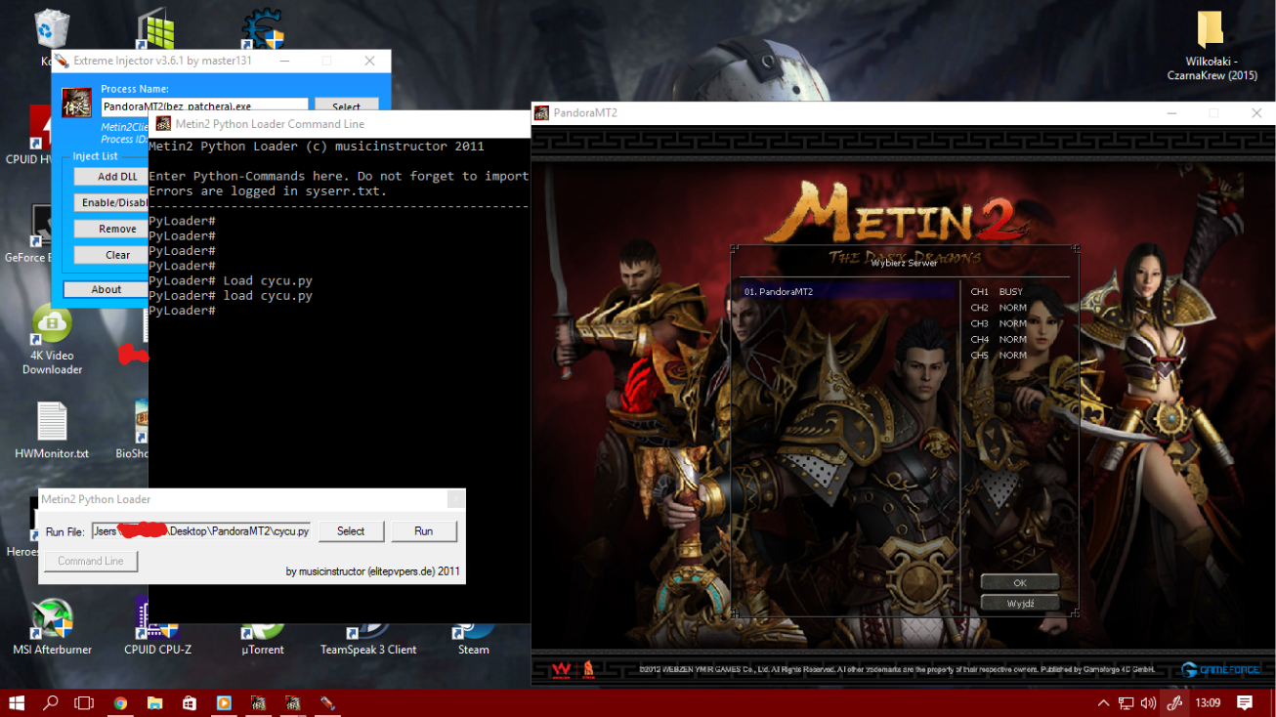Close the Metin2 Python Loader dialog
This screenshot has height=717, width=1276.
tap(455, 499)
